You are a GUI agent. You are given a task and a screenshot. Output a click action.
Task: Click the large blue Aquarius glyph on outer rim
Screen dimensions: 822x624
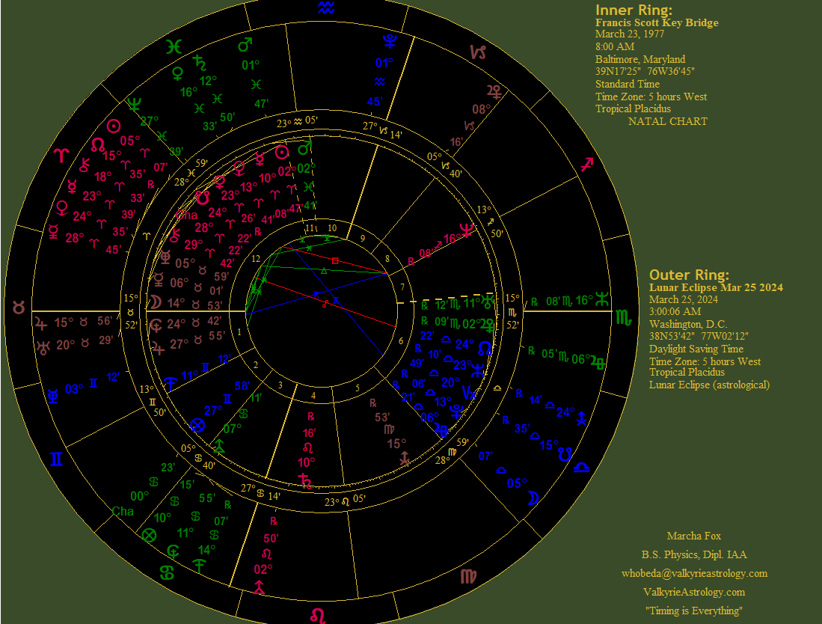point(325,8)
